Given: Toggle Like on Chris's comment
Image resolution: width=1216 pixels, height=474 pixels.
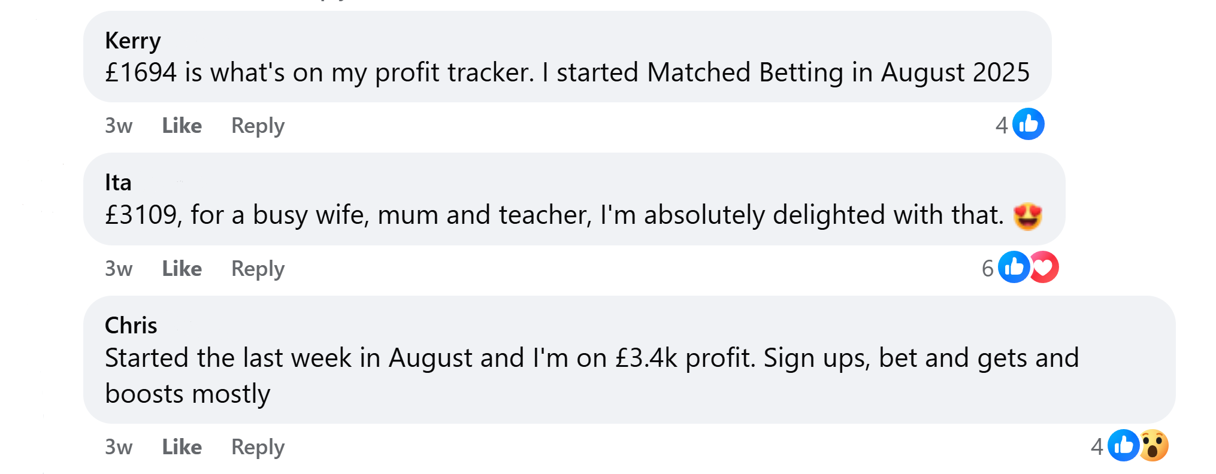Looking at the screenshot, I should [x=181, y=446].
